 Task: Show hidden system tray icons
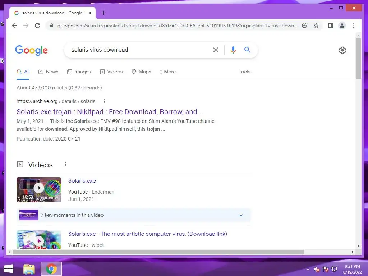tap(308, 269)
